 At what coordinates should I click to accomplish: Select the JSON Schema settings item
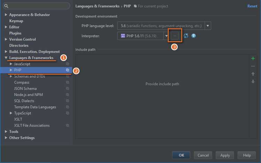25,88
